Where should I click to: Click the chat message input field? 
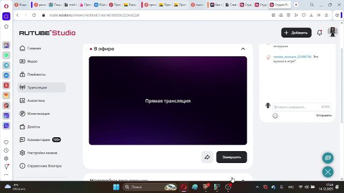(x=302, y=107)
